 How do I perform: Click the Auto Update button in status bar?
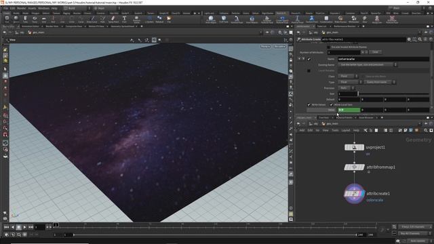click(418, 241)
